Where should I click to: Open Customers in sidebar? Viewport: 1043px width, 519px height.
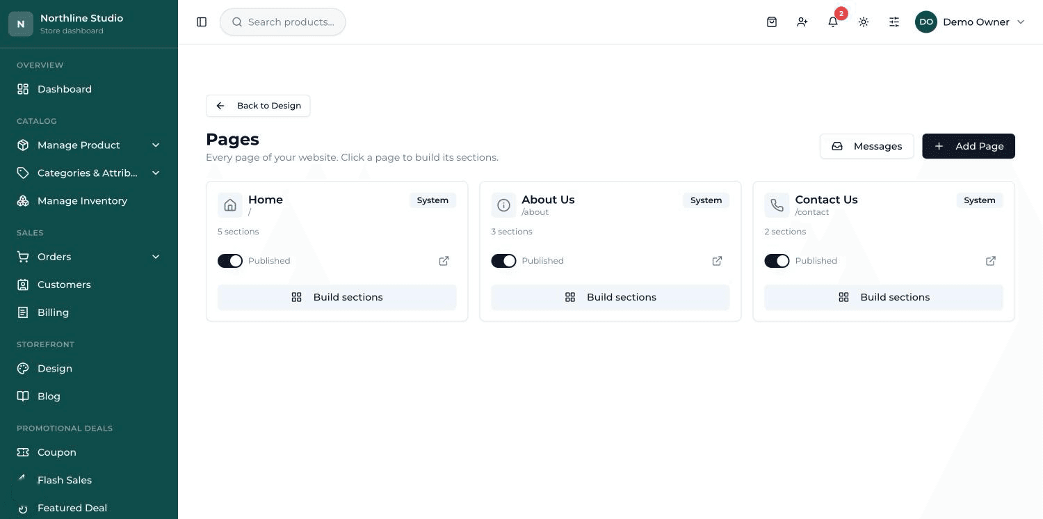[89, 285]
